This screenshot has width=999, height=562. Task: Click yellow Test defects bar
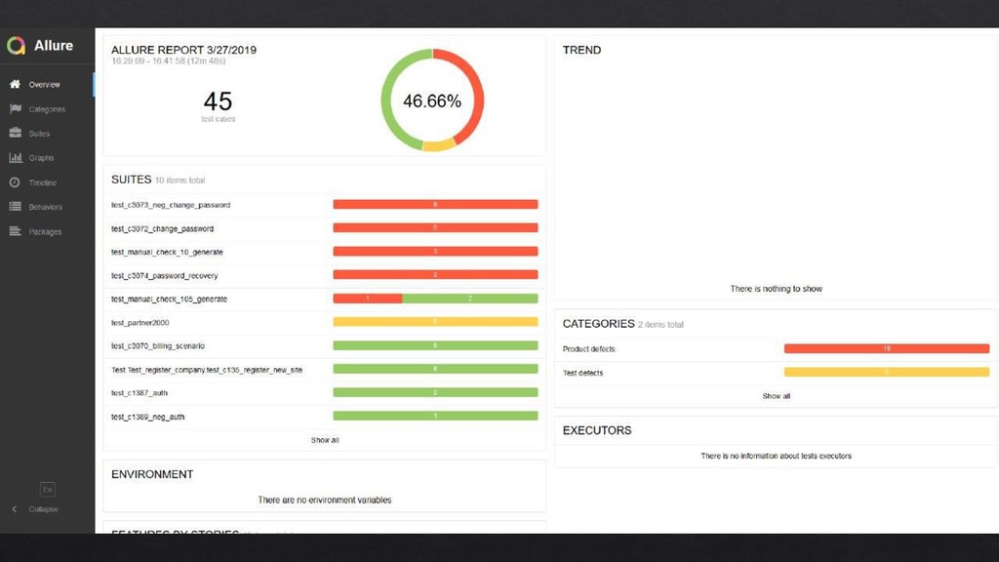coord(886,372)
